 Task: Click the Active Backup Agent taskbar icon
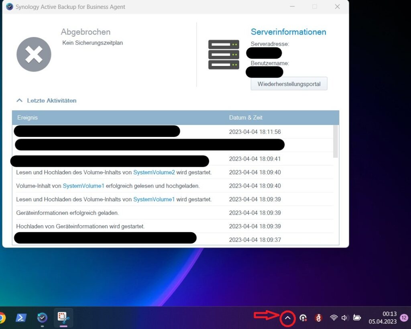(42, 318)
